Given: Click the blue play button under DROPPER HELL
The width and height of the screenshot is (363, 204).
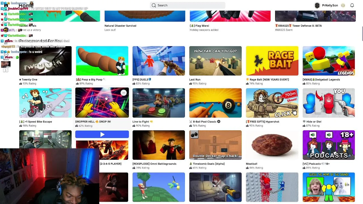Looking at the screenshot, I should point(102,135).
